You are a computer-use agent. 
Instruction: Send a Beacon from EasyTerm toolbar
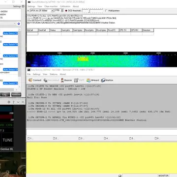tap(66, 80)
